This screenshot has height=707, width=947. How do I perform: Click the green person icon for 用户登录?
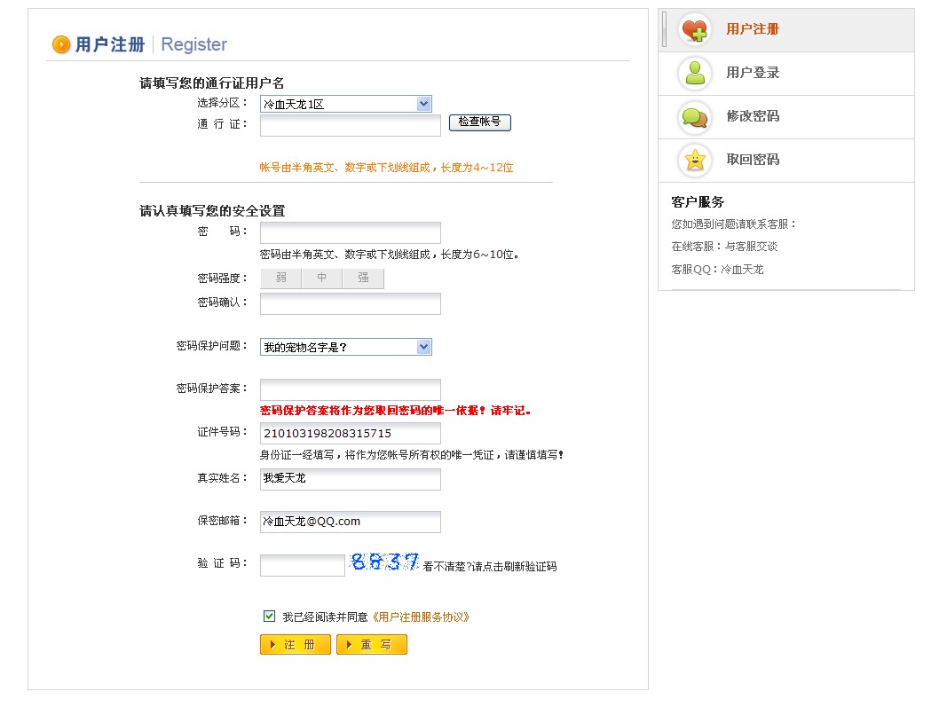tap(695, 73)
